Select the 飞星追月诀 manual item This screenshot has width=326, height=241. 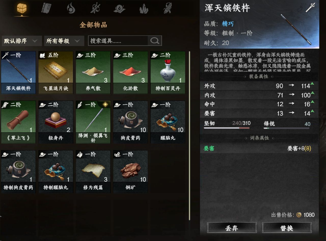pos(56,73)
